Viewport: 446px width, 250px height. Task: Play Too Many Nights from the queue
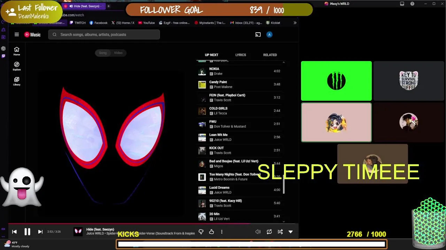pyautogui.click(x=240, y=177)
